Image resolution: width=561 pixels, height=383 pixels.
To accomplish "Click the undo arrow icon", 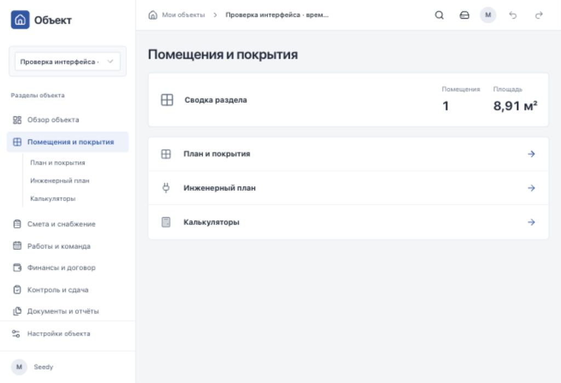I will pos(513,15).
